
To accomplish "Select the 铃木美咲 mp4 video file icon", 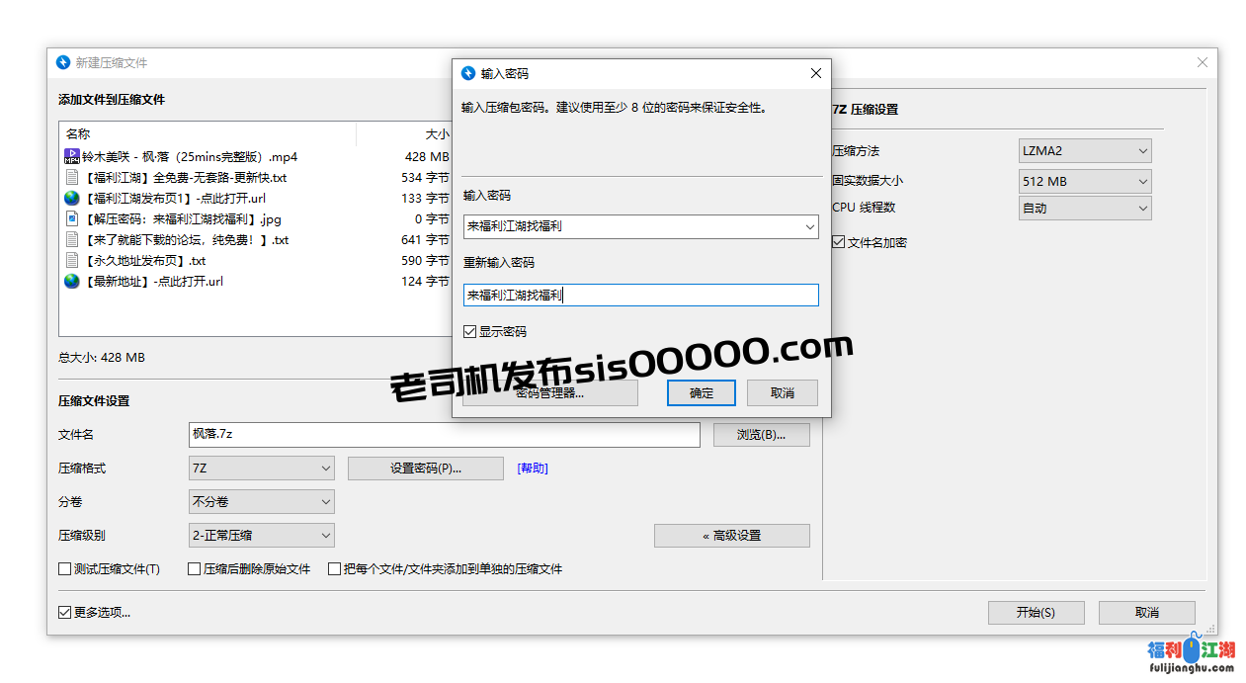I will pyautogui.click(x=71, y=155).
